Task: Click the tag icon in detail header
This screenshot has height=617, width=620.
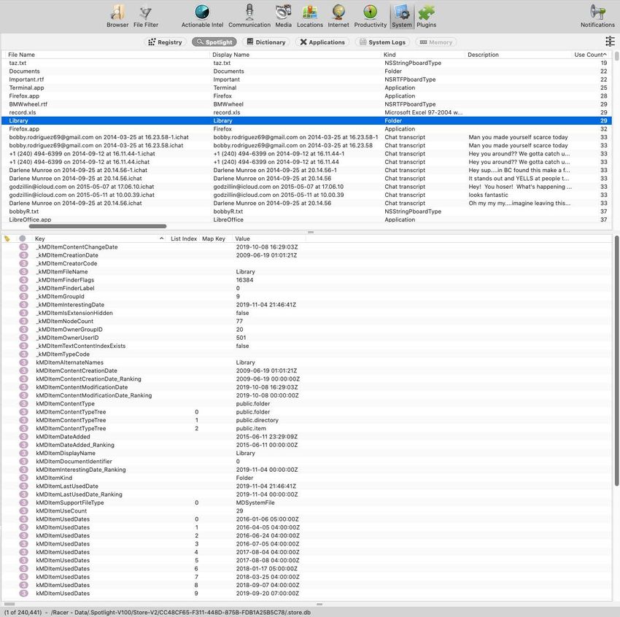Action: (x=7, y=238)
